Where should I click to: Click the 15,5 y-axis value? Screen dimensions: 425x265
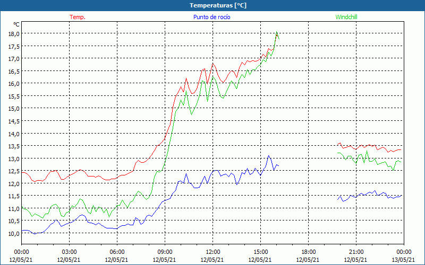(14, 96)
